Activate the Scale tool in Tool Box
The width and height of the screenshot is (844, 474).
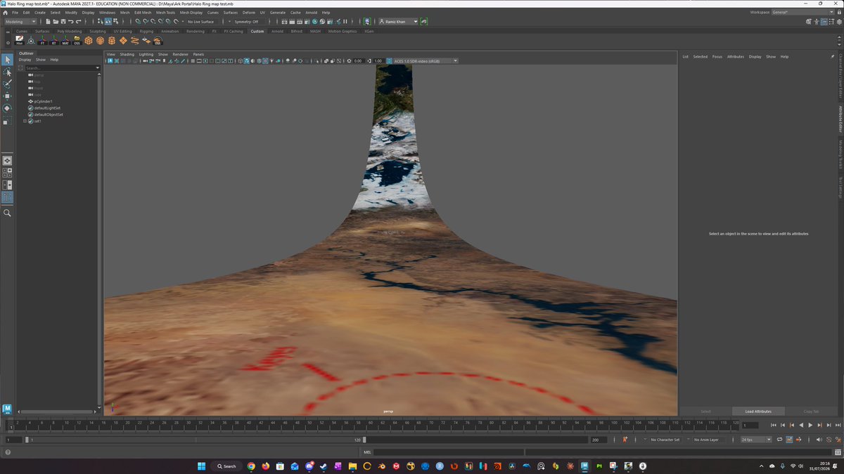pyautogui.click(x=7, y=121)
